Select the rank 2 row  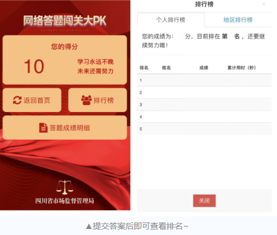204,92
